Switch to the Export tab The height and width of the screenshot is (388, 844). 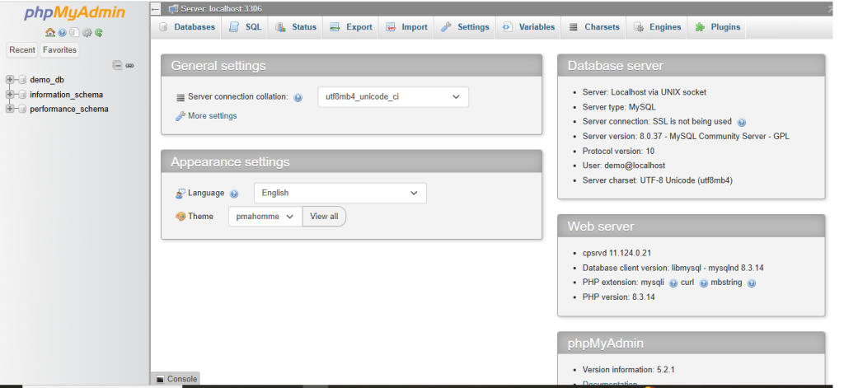click(x=350, y=27)
